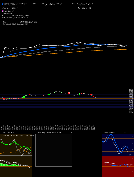
Task: Click the magenta 200 Day legend swatch
Action: [3, 11]
